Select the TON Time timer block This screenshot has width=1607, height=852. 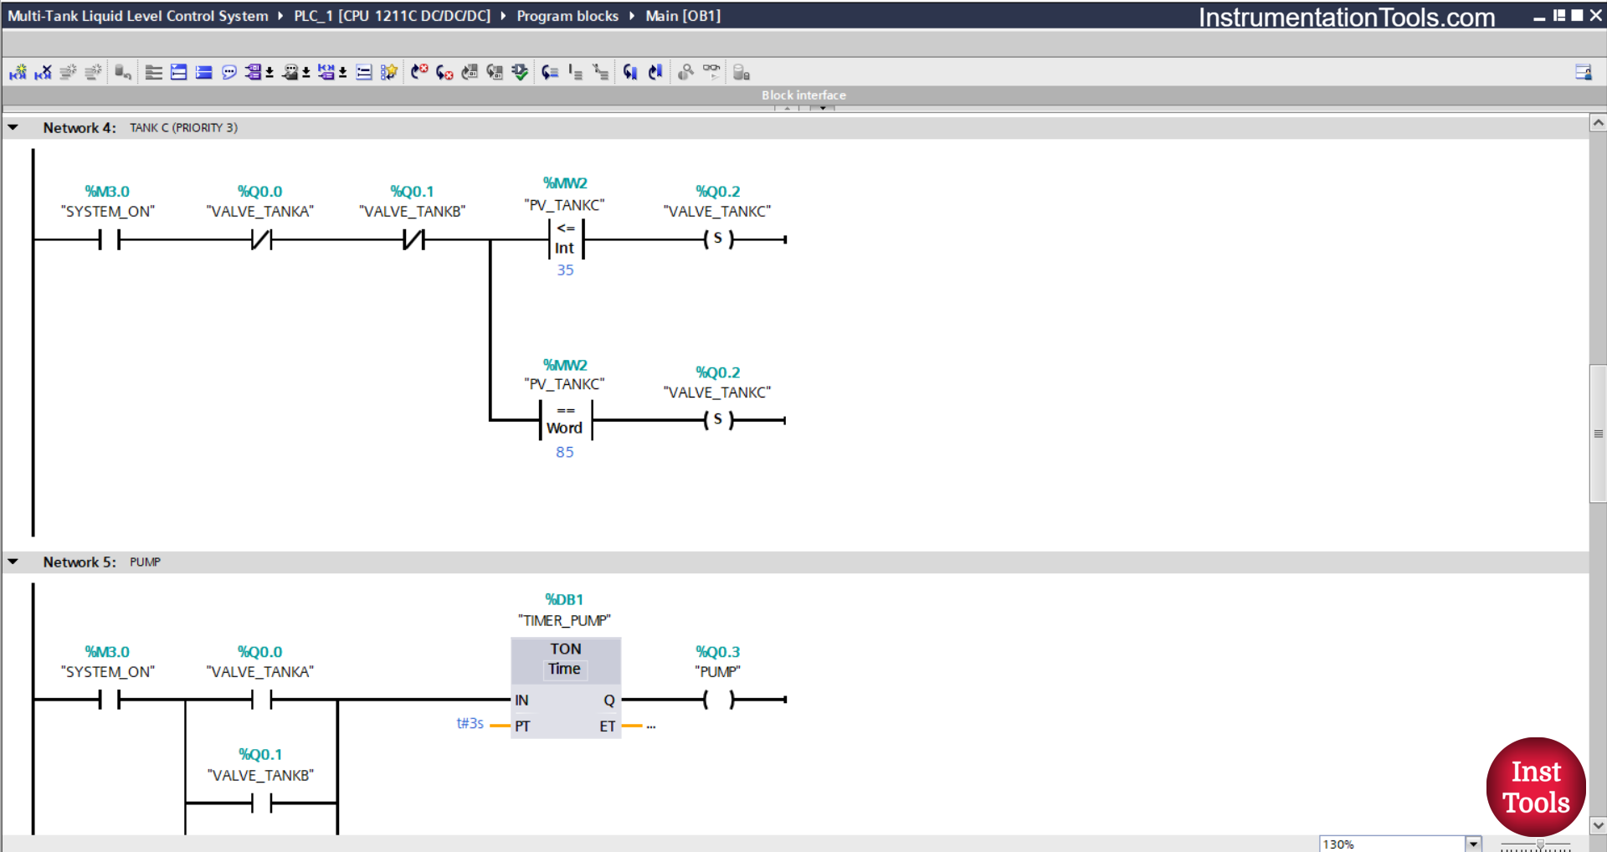click(566, 660)
